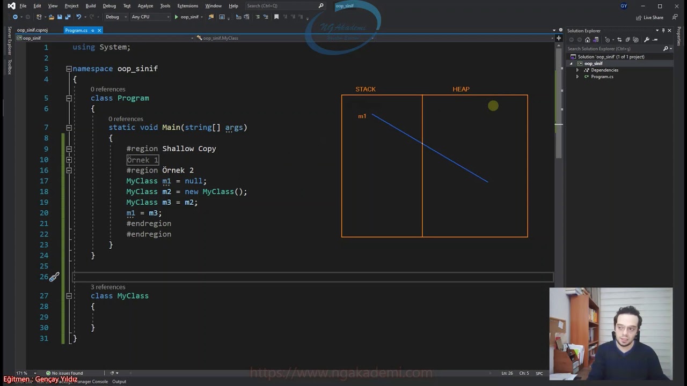Collapse the Örnek 2 region
The height and width of the screenshot is (386, 687).
pyautogui.click(x=69, y=170)
